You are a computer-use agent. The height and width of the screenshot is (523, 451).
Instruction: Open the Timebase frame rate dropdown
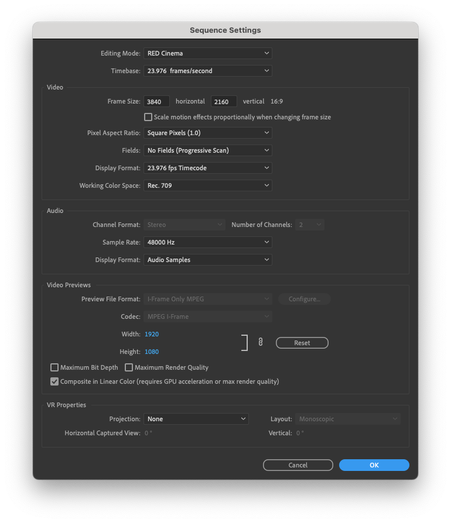point(208,71)
